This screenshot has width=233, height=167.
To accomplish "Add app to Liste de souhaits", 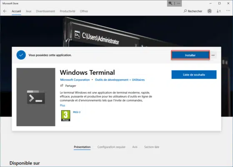I will (x=194, y=75).
